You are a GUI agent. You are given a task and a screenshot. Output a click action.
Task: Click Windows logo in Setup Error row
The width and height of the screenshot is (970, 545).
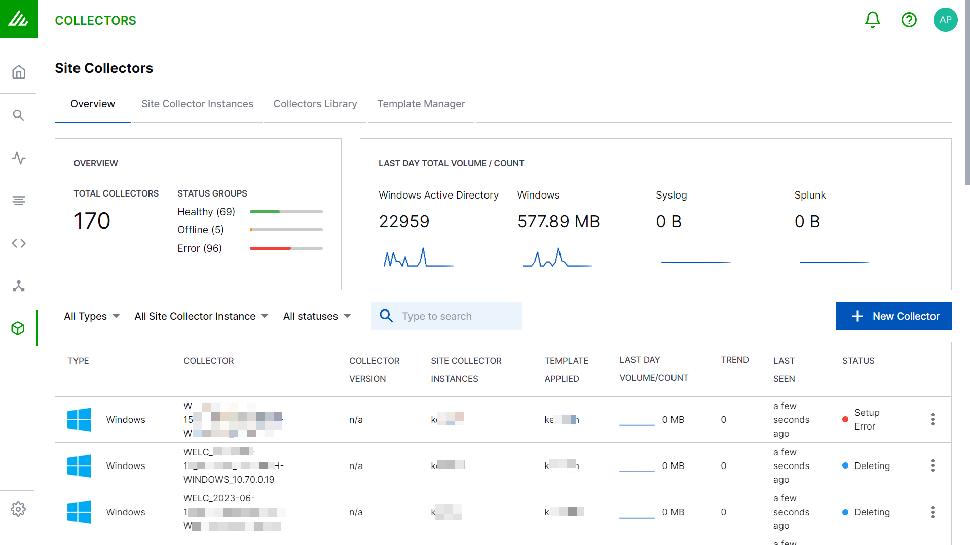[79, 419]
